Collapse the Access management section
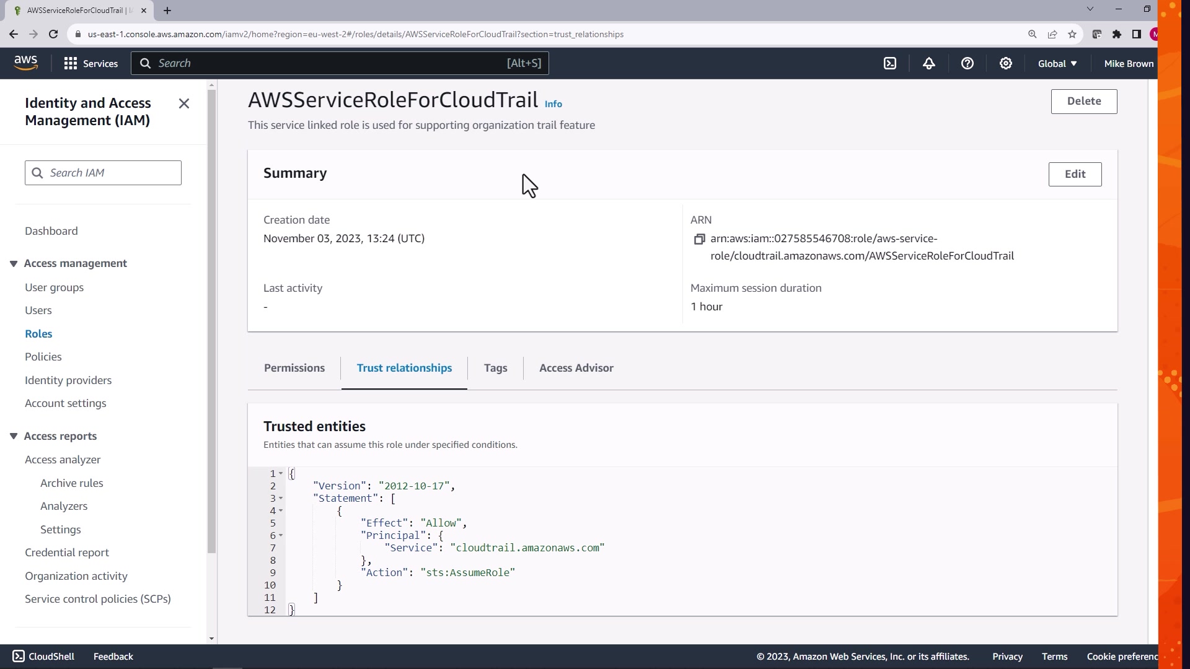1190x669 pixels. coord(14,264)
